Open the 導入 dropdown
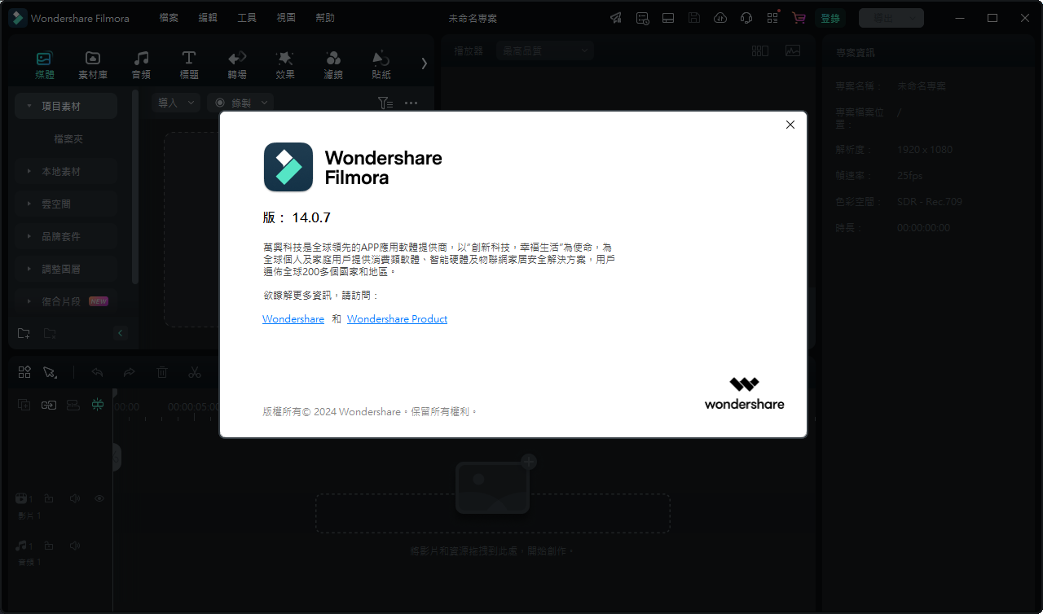 pos(176,103)
